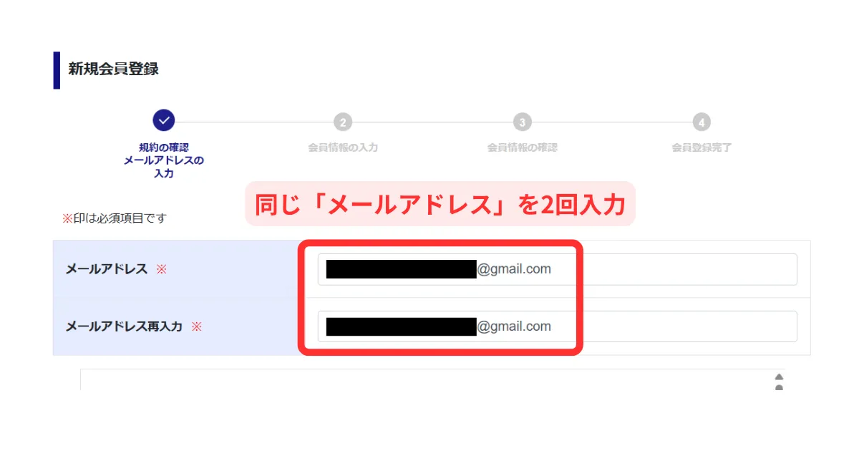This screenshot has width=859, height=451.
Task: Click the 新規会員登録 page heading
Action: (113, 69)
